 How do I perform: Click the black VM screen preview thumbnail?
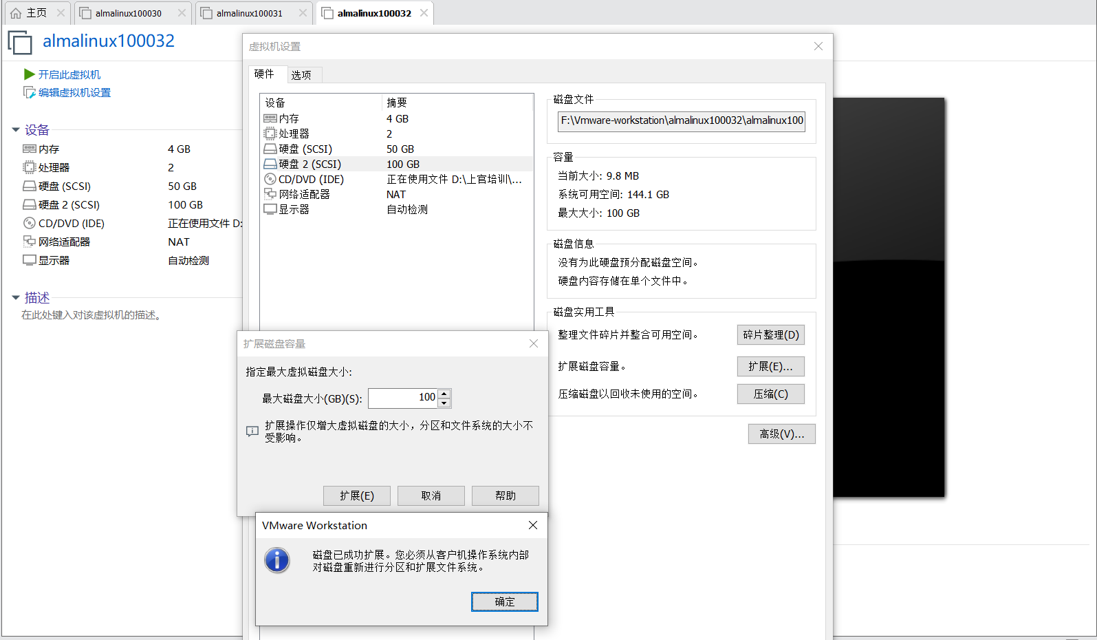(x=889, y=297)
